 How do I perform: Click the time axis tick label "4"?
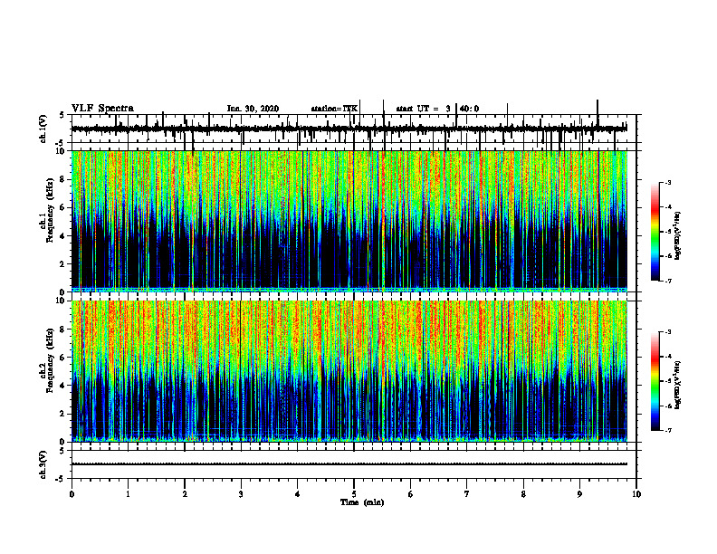pos(298,494)
